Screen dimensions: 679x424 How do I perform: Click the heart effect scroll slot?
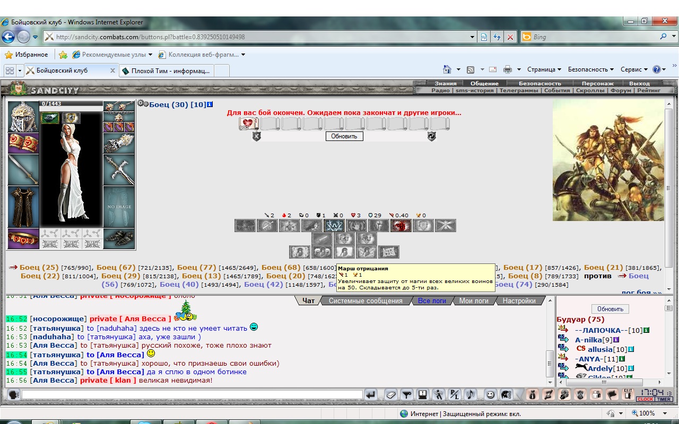248,123
